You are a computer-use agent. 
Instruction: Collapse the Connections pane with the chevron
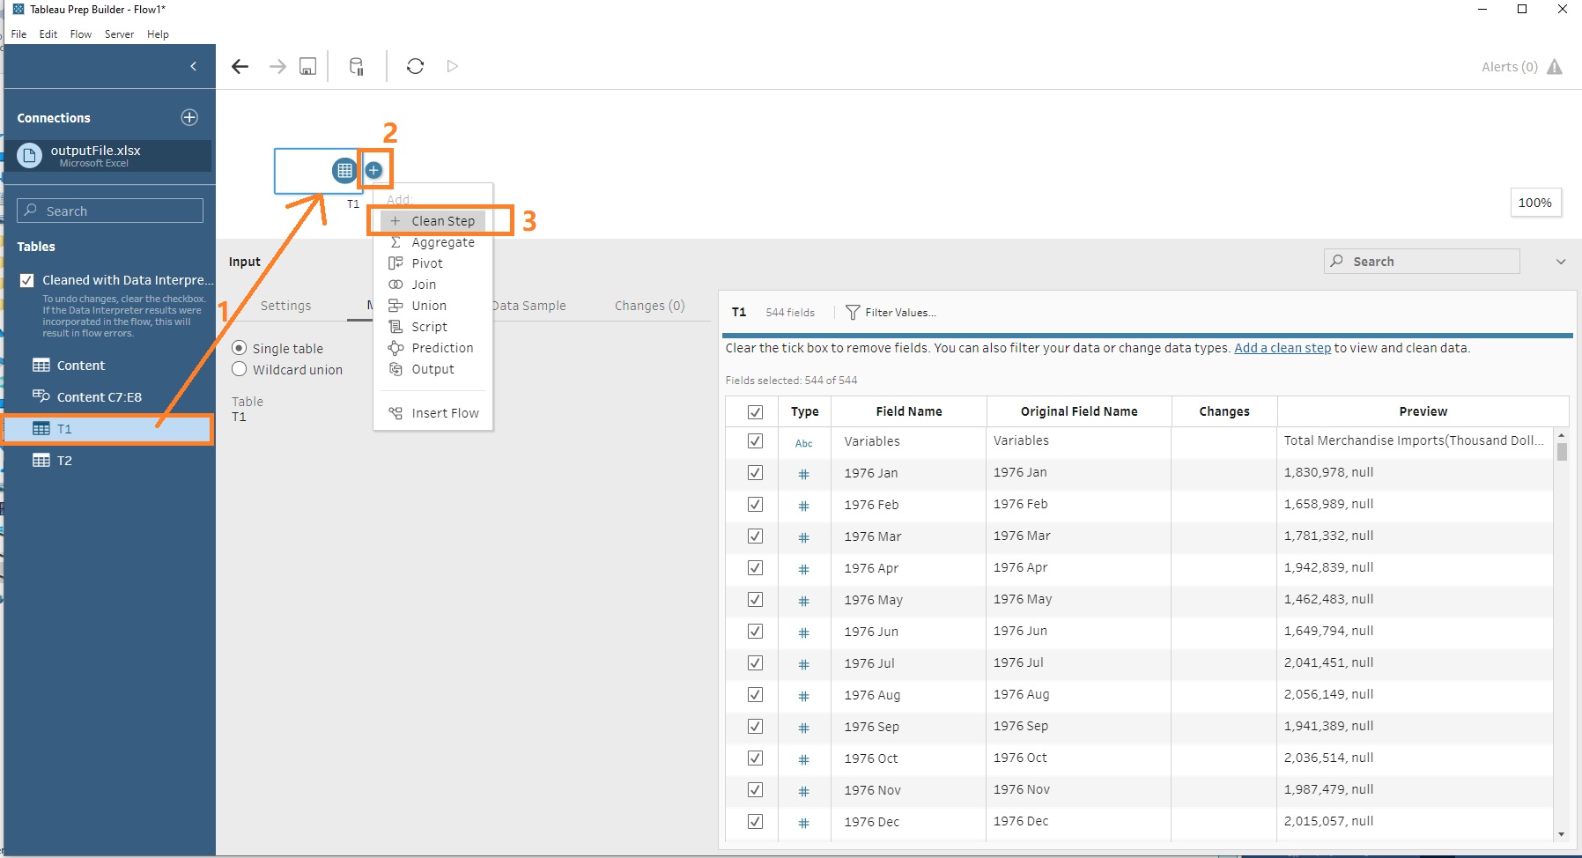pos(194,66)
